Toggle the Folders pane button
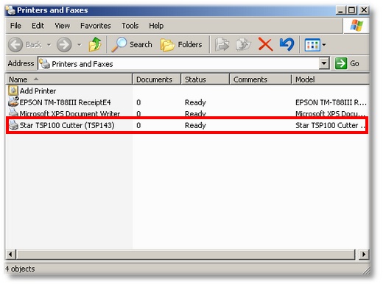The width and height of the screenshot is (383, 287). click(181, 45)
